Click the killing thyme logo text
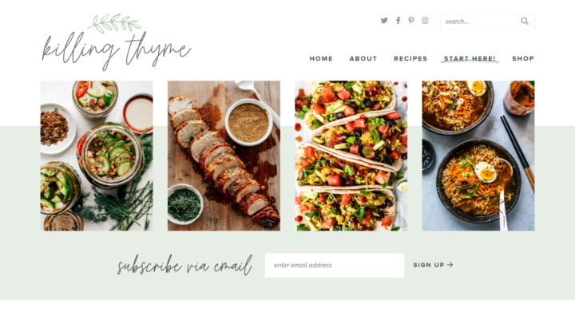 click(117, 50)
